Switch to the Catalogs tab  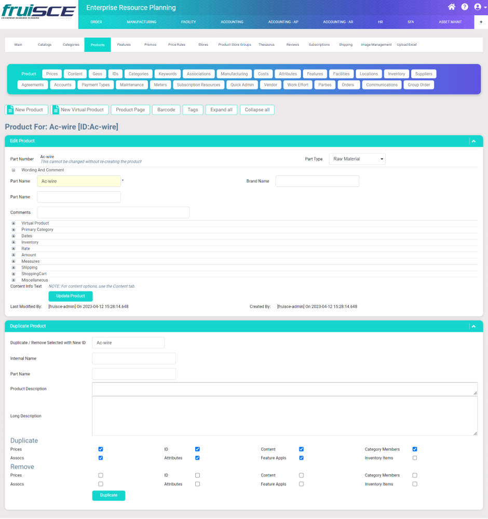pos(45,45)
